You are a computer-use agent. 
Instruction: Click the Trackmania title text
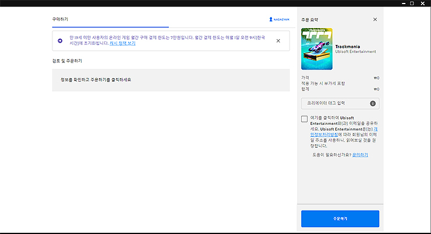pos(348,47)
